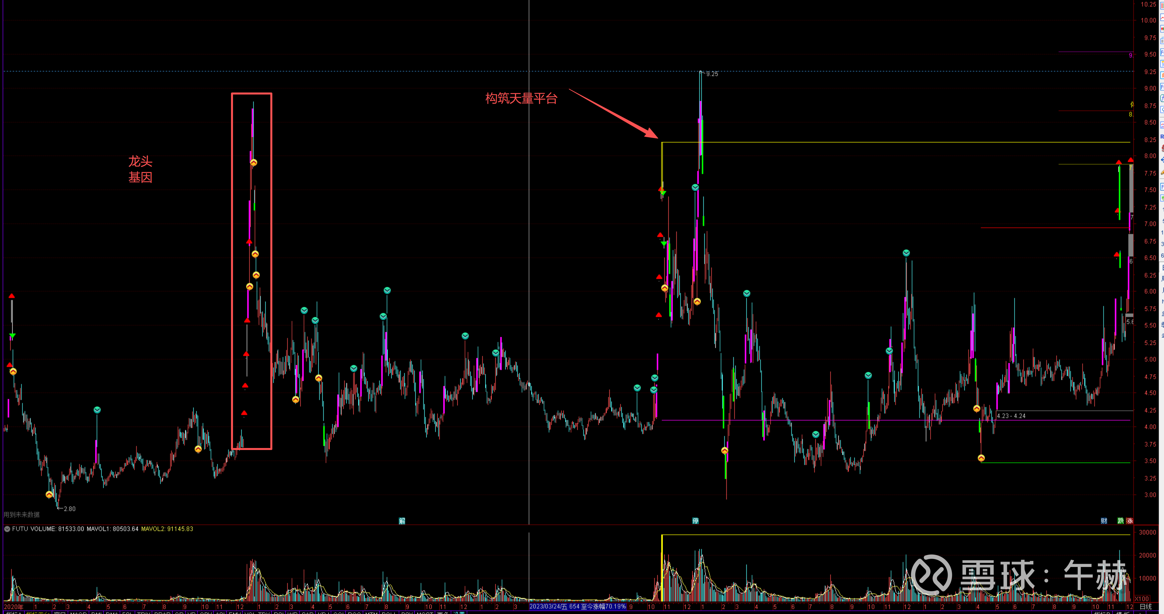Click the circular icon beside FUTU VOLUME
The image size is (1164, 614).
[7, 529]
